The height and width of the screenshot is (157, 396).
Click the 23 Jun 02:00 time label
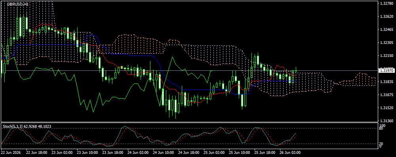pyautogui.click(x=62, y=153)
